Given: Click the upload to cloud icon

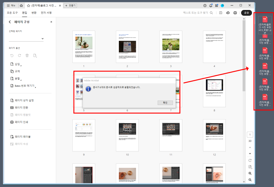Looking at the screenshot, I should point(228,13).
